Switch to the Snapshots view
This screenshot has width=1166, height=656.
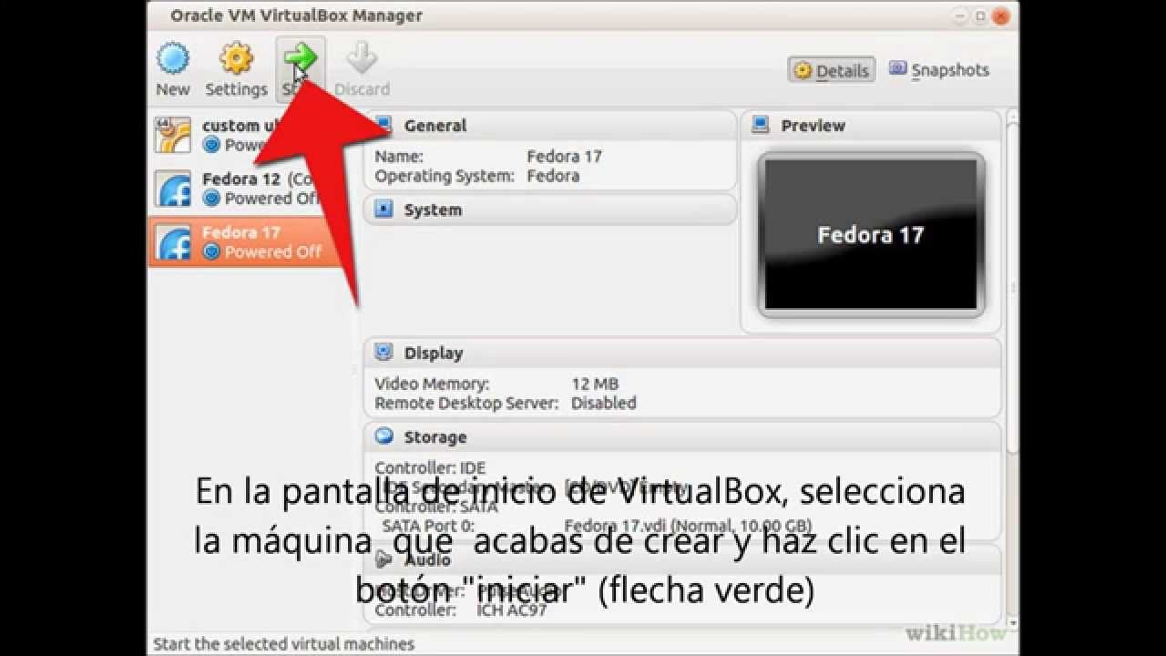tap(937, 70)
